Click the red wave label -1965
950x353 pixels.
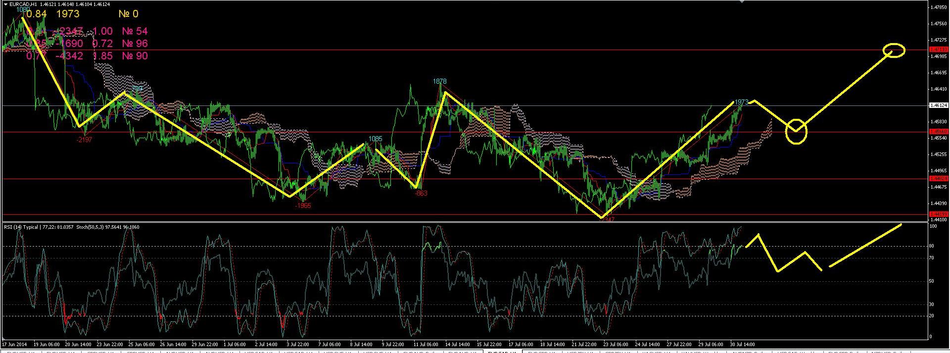(302, 205)
